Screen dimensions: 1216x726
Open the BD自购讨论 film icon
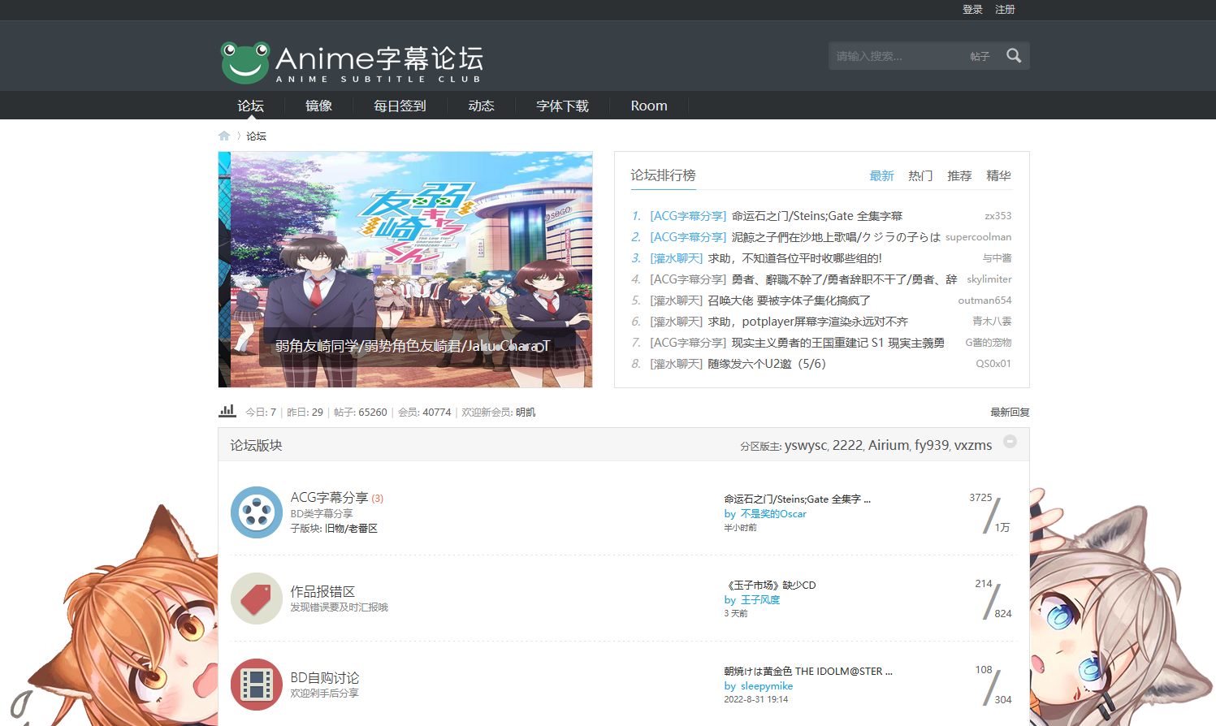click(257, 685)
